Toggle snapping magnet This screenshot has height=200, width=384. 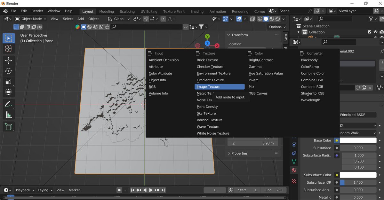146,19
